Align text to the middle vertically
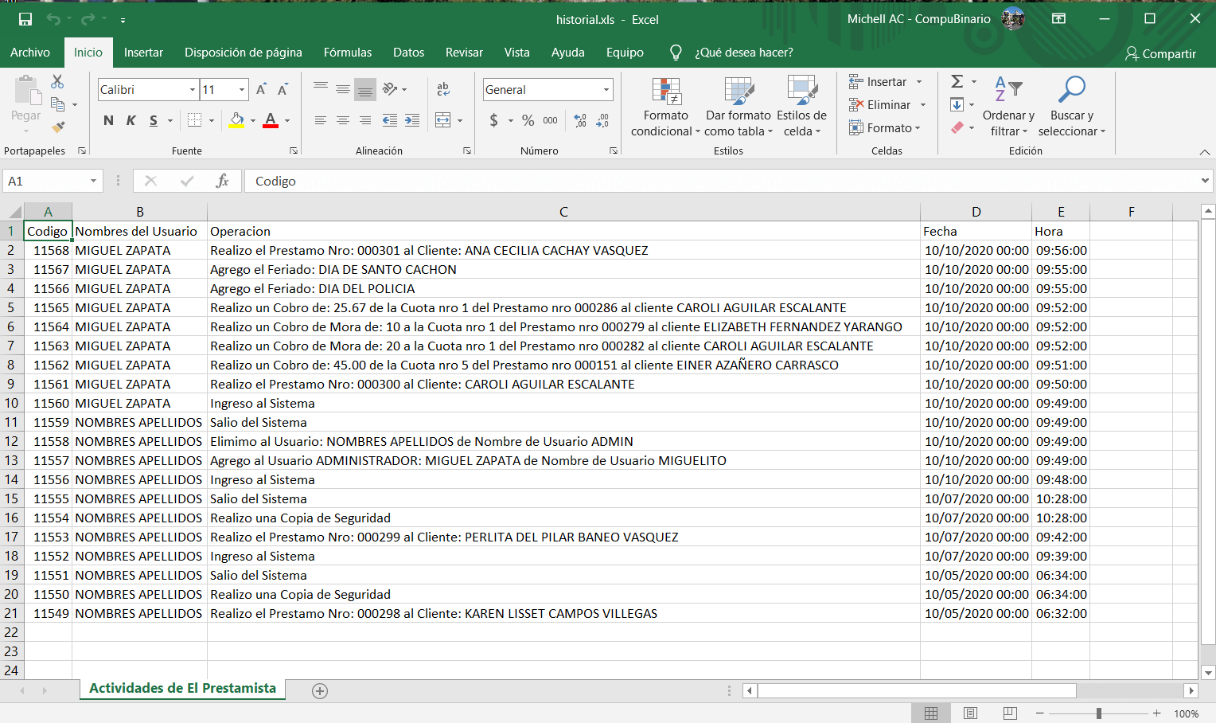The width and height of the screenshot is (1216, 723). [342, 89]
